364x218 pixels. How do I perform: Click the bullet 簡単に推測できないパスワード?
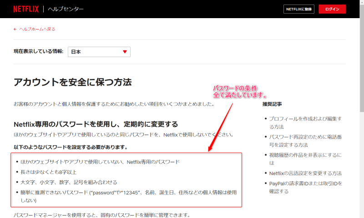tap(129, 196)
